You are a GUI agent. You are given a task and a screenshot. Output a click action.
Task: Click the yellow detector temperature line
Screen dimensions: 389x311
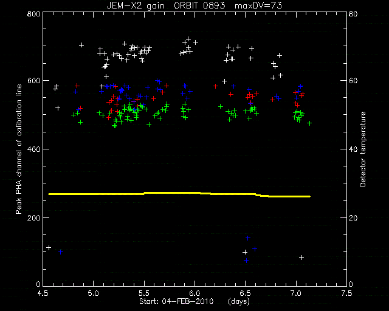click(179, 194)
